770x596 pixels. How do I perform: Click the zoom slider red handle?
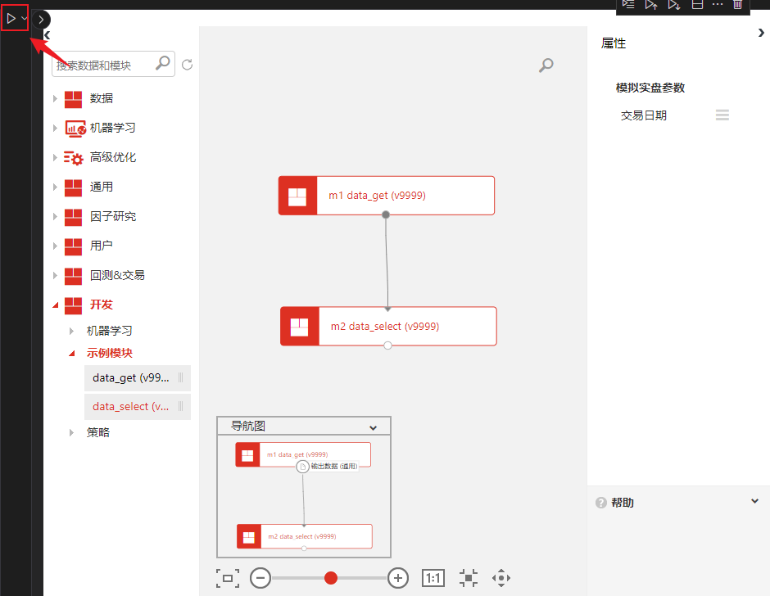(x=331, y=578)
